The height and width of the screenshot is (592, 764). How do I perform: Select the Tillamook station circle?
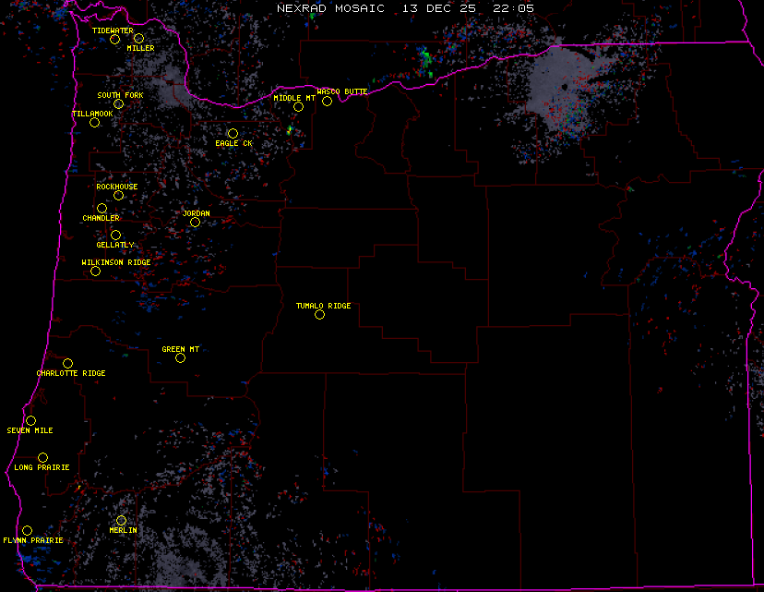[94, 122]
